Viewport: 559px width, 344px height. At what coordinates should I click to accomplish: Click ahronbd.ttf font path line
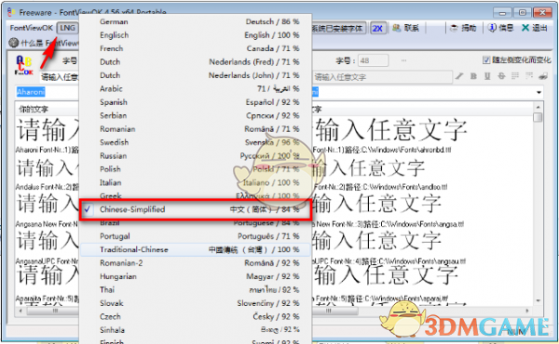381,150
